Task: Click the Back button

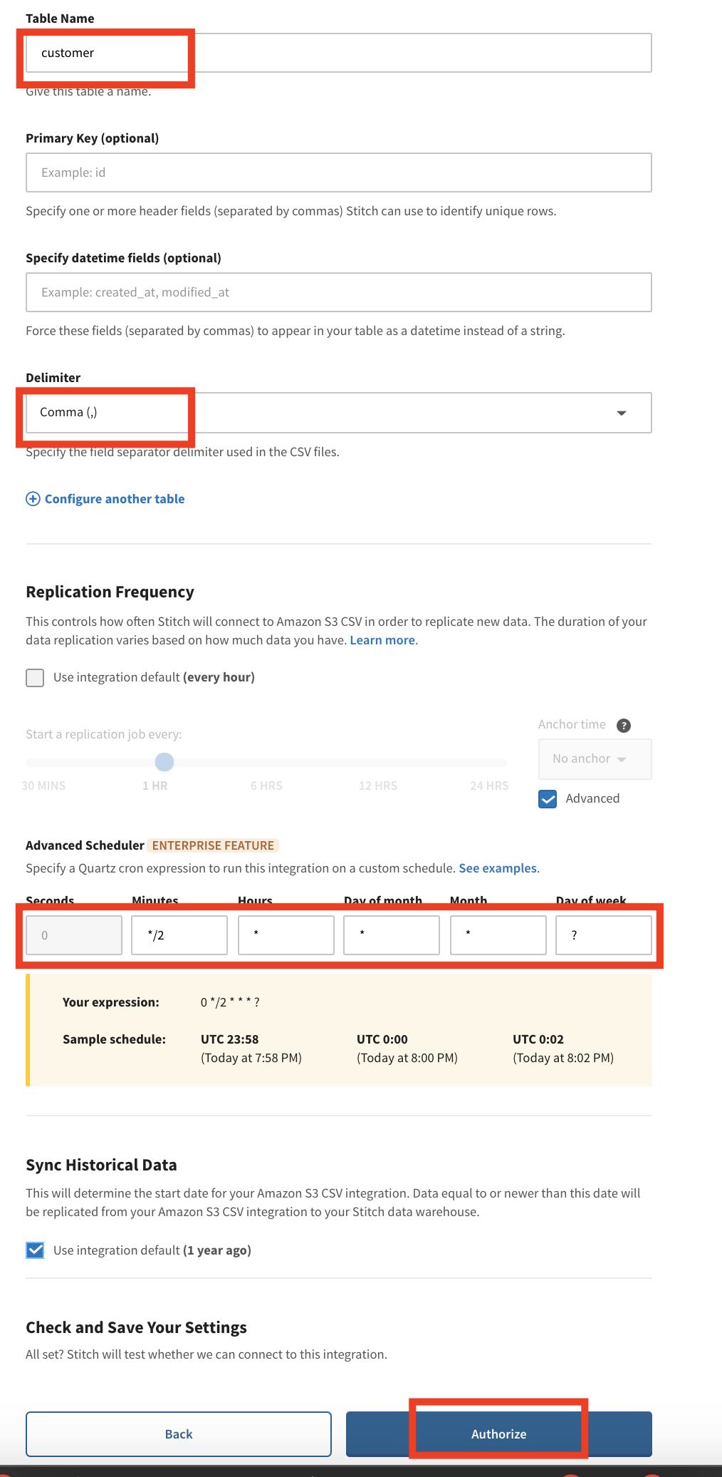Action: tap(179, 1434)
